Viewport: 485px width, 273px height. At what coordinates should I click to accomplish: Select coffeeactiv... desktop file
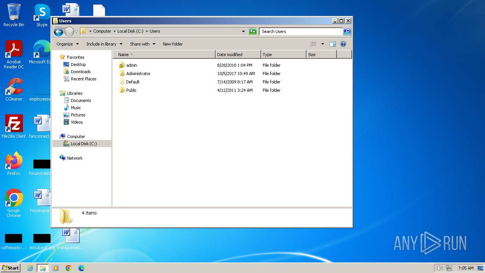pyautogui.click(x=14, y=242)
